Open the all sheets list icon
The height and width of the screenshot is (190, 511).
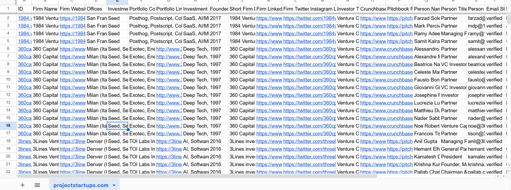click(37, 185)
